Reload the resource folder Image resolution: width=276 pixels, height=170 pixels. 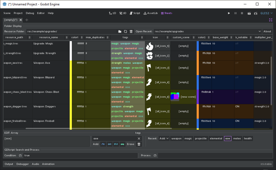tap(125, 31)
